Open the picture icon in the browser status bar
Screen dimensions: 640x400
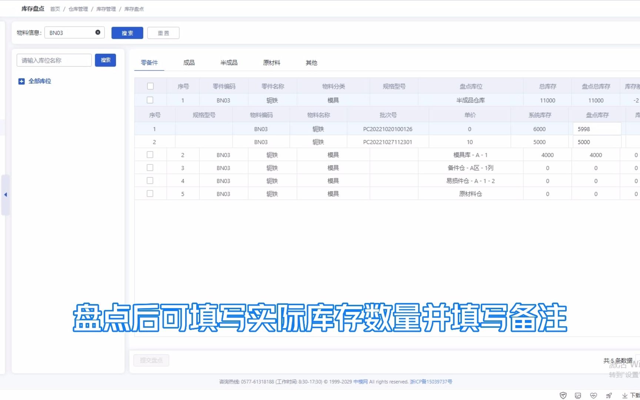pos(578,395)
